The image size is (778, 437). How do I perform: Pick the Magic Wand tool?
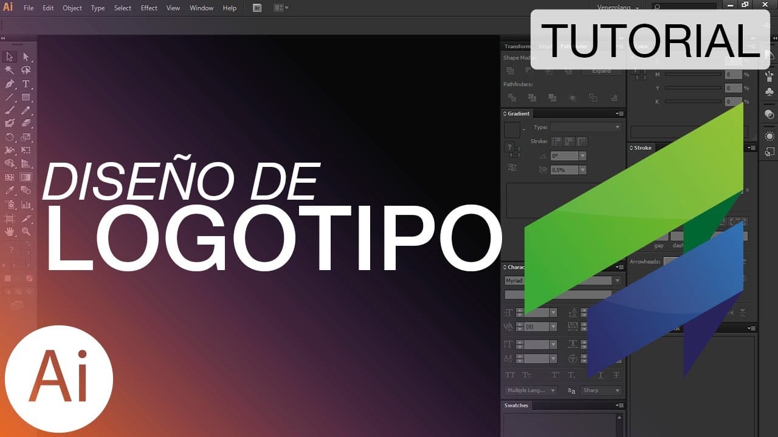click(10, 70)
